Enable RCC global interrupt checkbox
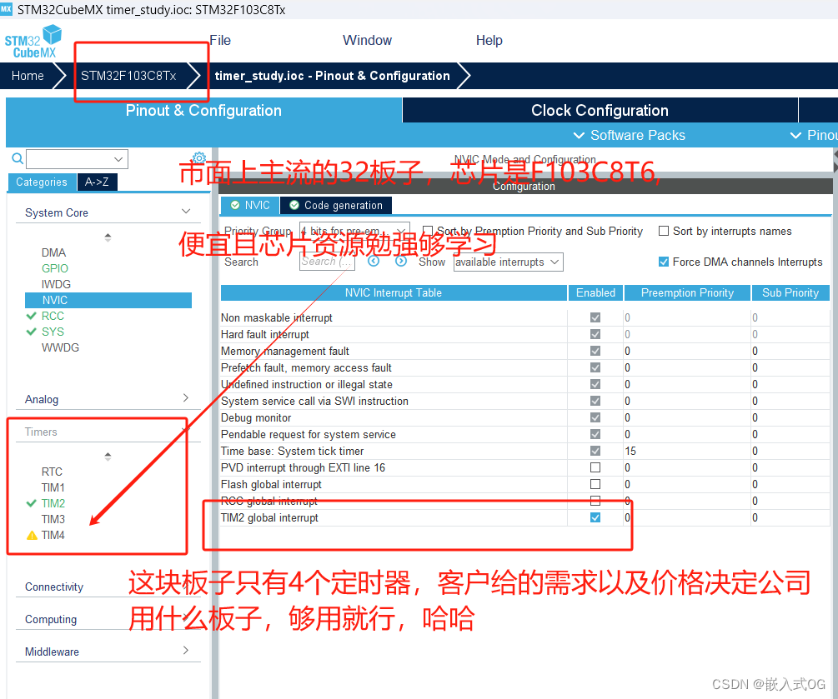 pos(595,501)
